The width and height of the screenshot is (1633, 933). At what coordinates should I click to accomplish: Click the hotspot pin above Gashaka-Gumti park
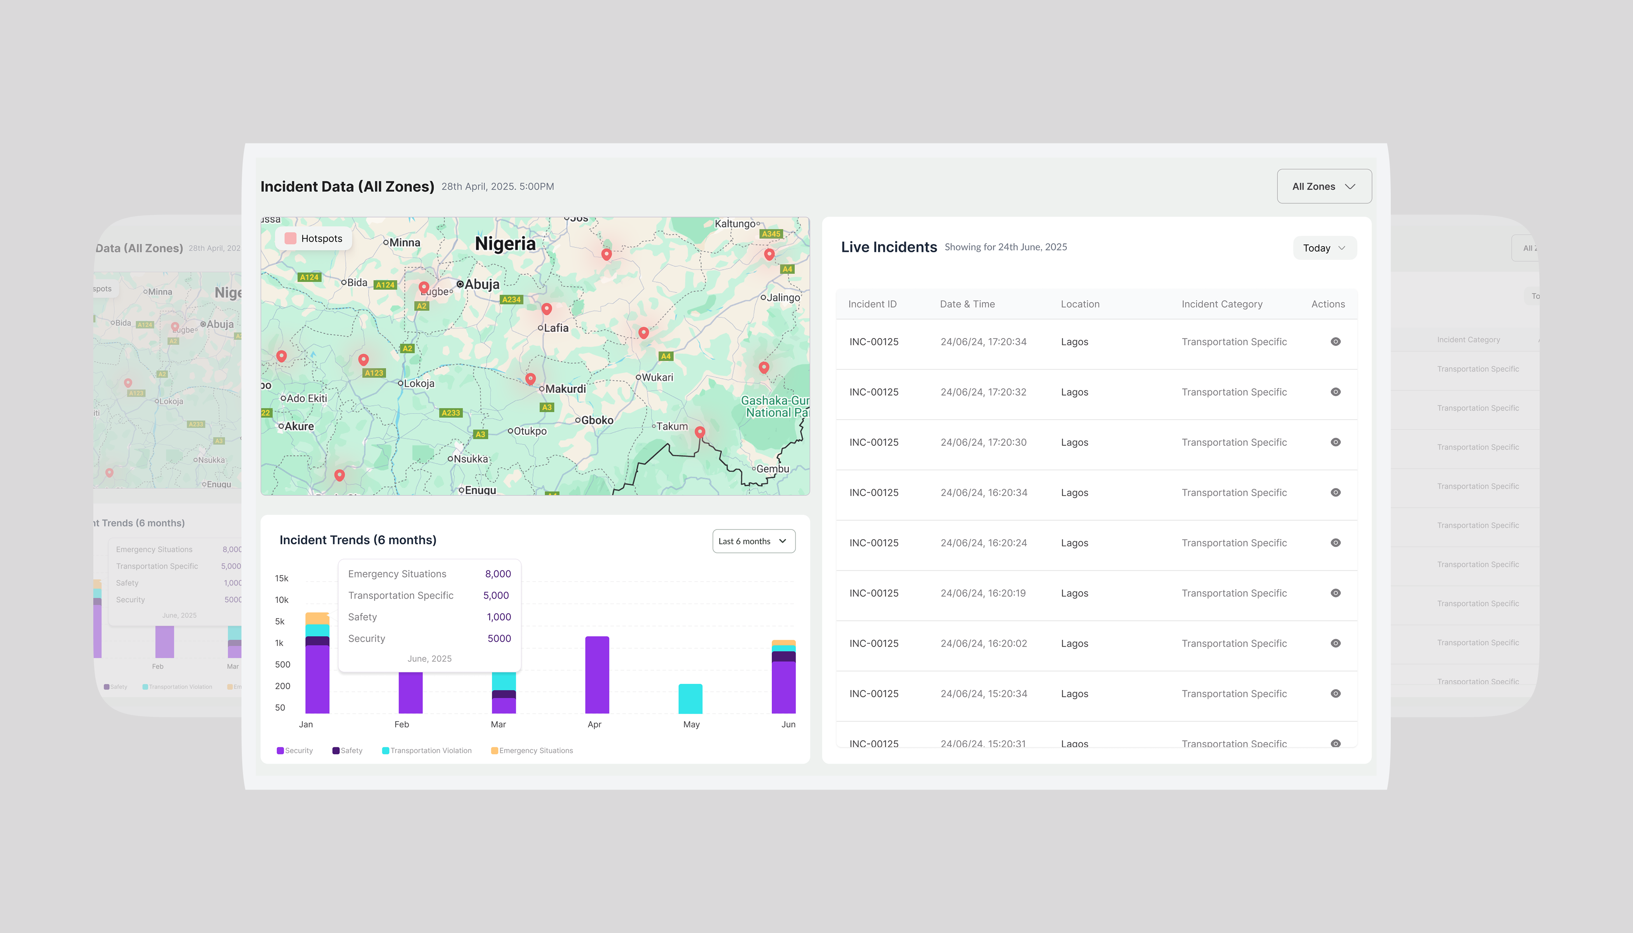pos(764,368)
